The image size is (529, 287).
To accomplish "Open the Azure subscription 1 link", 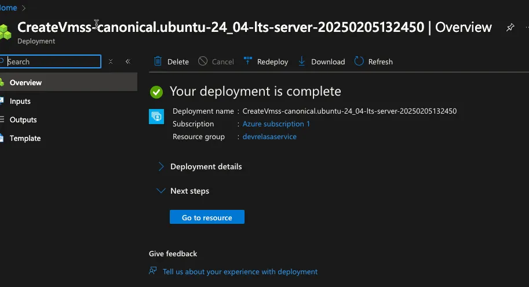I will coord(276,123).
